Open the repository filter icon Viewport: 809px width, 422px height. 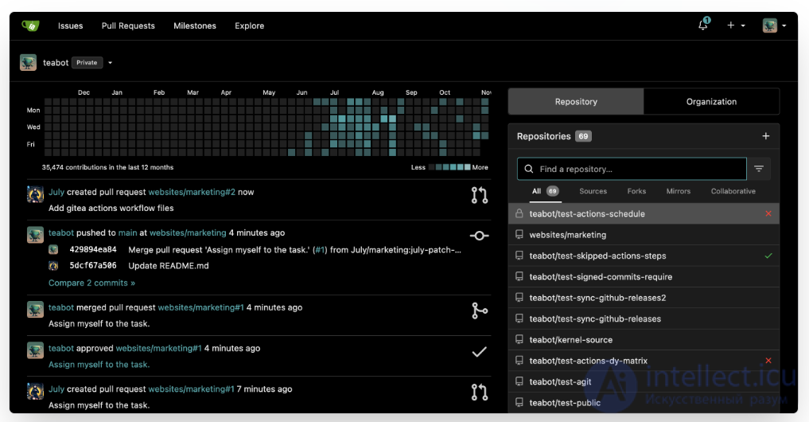759,169
